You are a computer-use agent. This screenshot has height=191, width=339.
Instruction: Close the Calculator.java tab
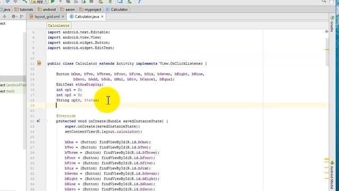coord(102,16)
